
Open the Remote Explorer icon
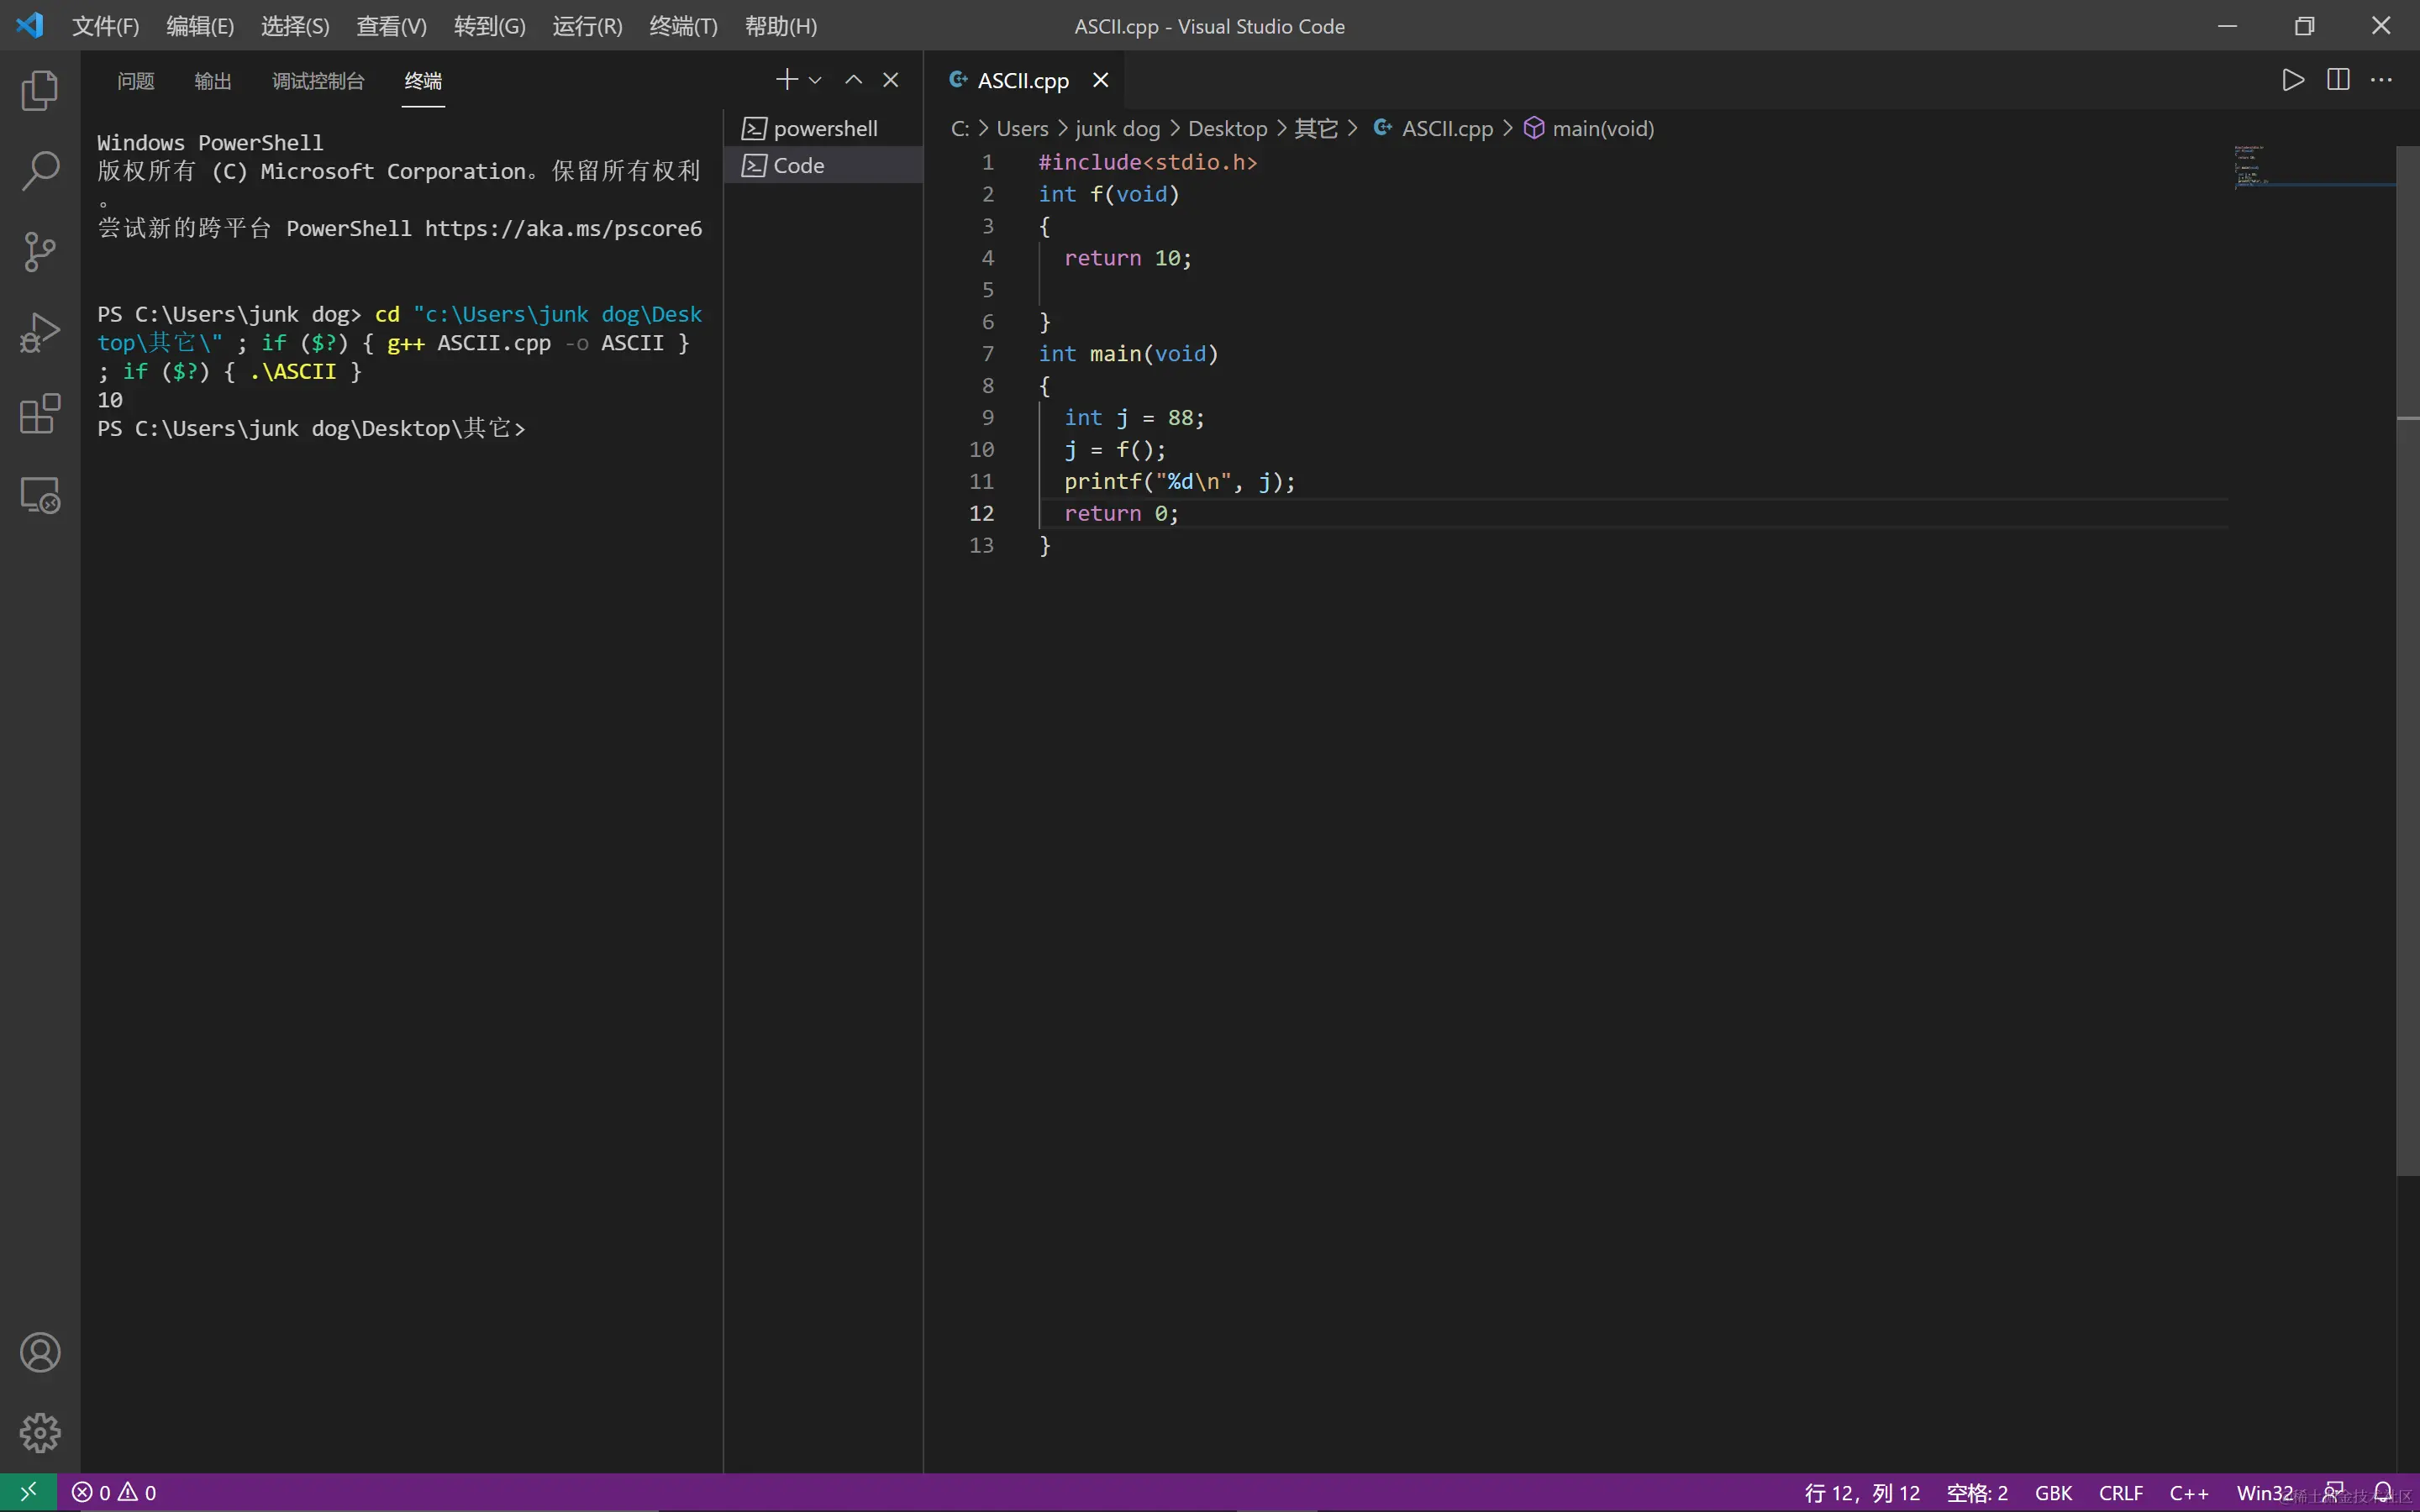click(x=40, y=495)
